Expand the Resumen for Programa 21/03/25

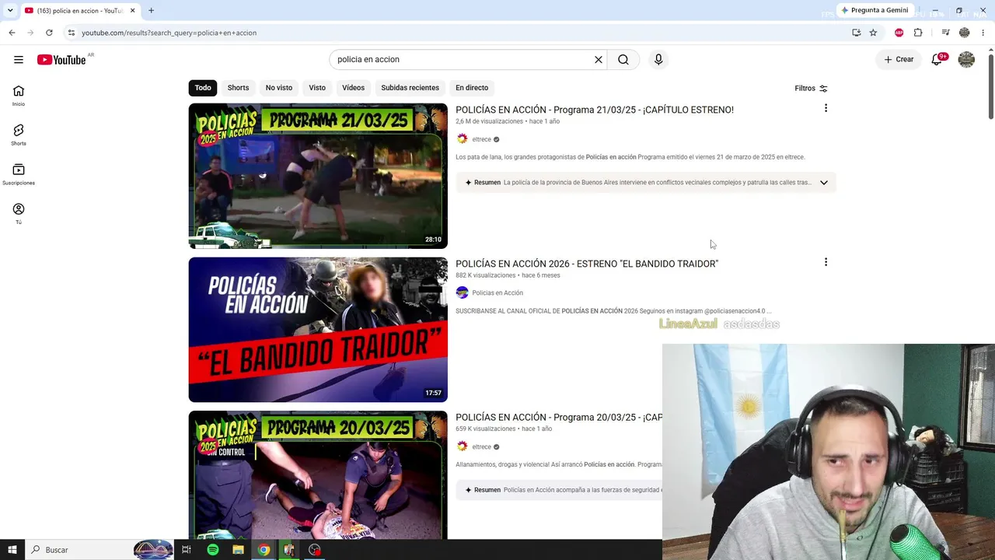pyautogui.click(x=824, y=183)
